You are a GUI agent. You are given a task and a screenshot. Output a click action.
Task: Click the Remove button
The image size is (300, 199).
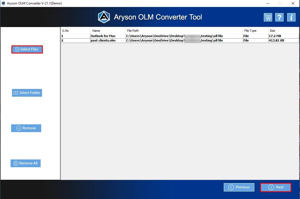(x=26, y=128)
